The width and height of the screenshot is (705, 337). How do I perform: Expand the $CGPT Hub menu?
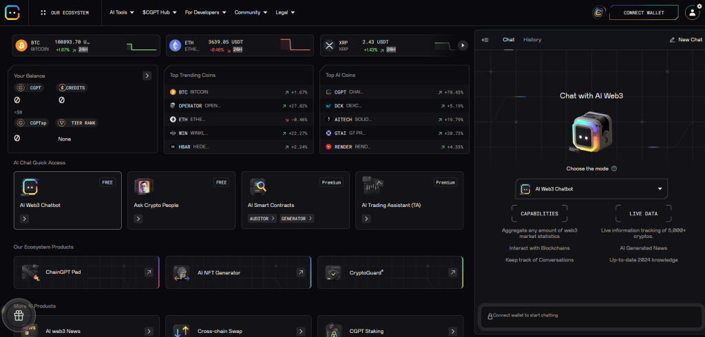click(160, 12)
